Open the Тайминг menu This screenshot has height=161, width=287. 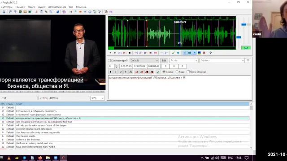pos(20,7)
